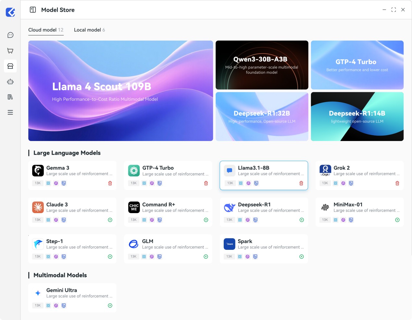The image size is (412, 320).
Task: Open the Llama 4 Scout 109B banner
Action: point(120,90)
